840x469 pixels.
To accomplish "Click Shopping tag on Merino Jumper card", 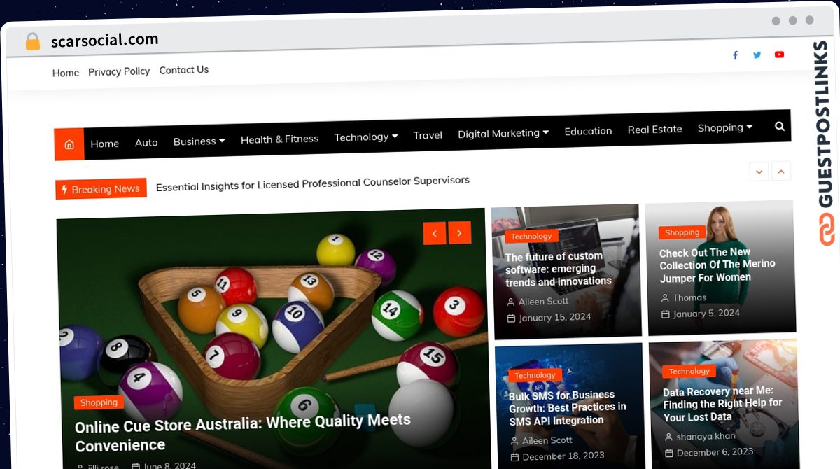I will [x=682, y=232].
